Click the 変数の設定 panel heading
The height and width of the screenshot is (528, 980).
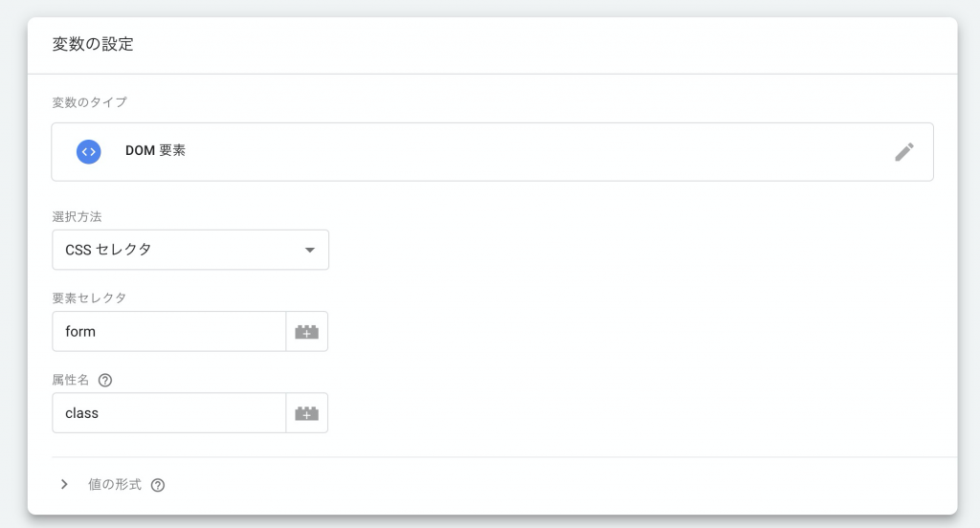(x=93, y=44)
